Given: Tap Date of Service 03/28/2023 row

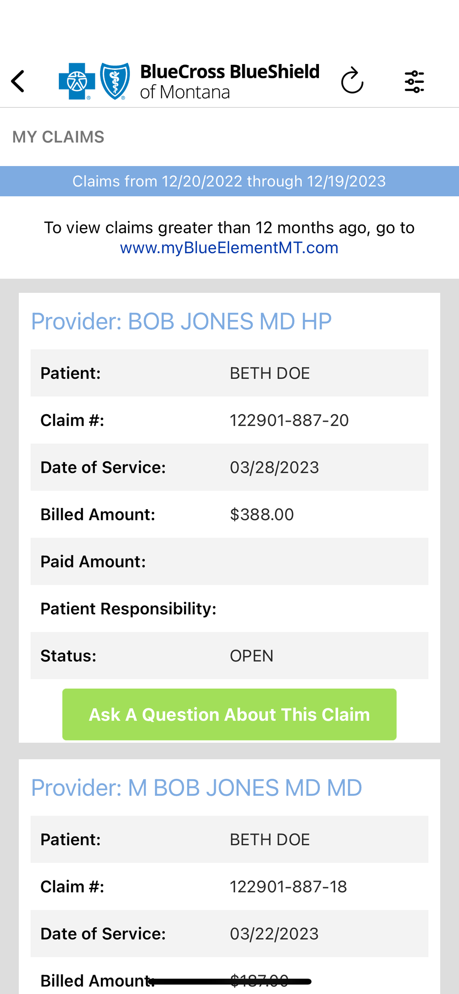Looking at the screenshot, I should click(x=229, y=467).
